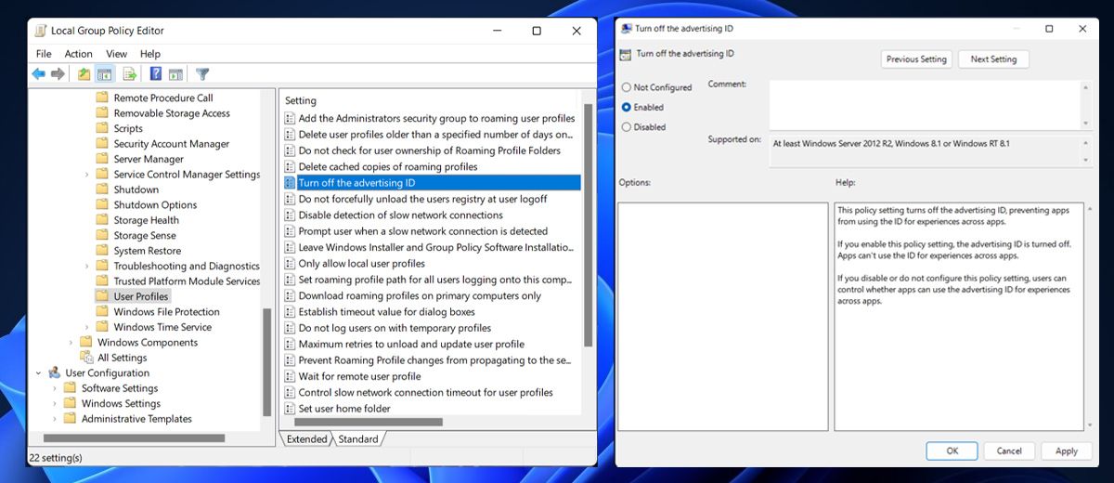Collapse the User Configuration tree node
Viewport: 1114px width, 483px height.
coord(39,373)
